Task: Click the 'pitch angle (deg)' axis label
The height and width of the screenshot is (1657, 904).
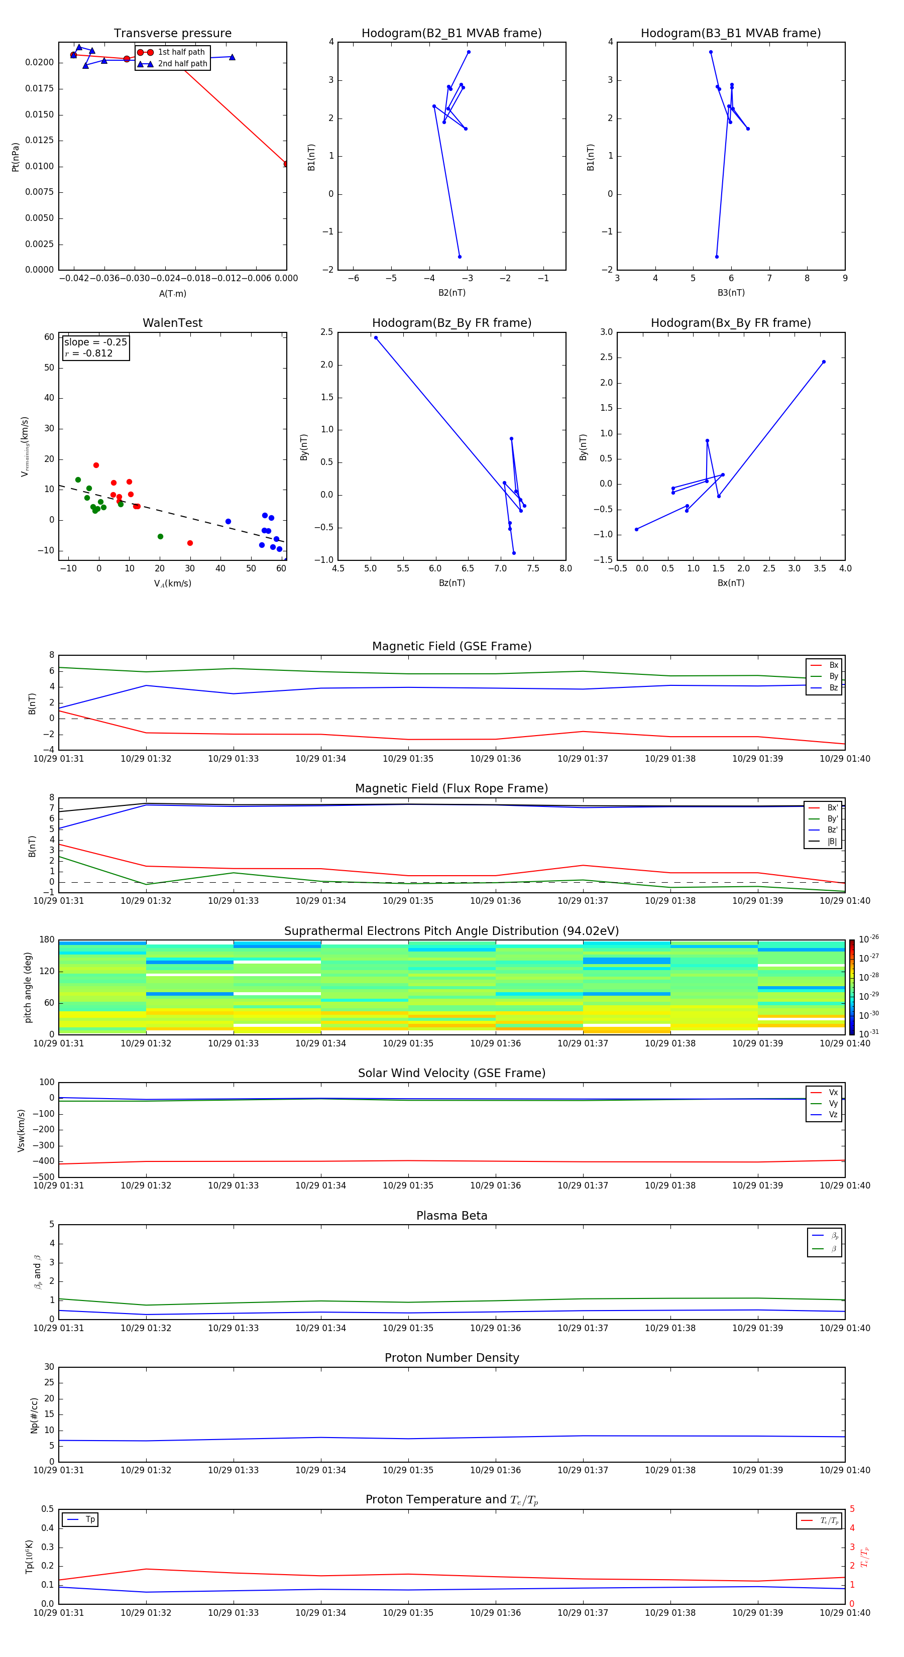Action: click(28, 987)
